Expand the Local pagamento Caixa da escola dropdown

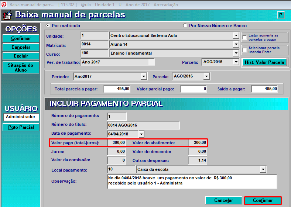(263, 169)
